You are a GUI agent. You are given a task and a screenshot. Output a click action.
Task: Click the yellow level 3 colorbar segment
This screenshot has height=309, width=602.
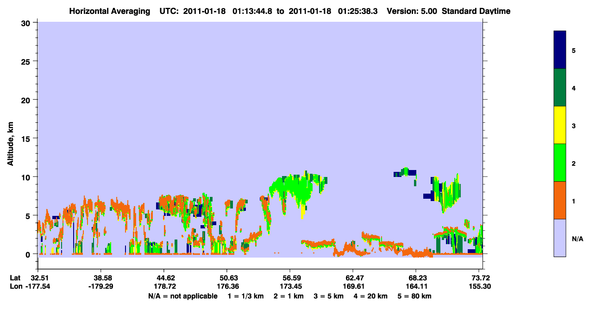[560, 125]
